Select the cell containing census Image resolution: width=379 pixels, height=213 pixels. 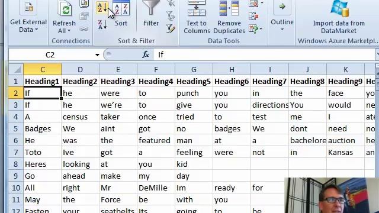point(81,117)
